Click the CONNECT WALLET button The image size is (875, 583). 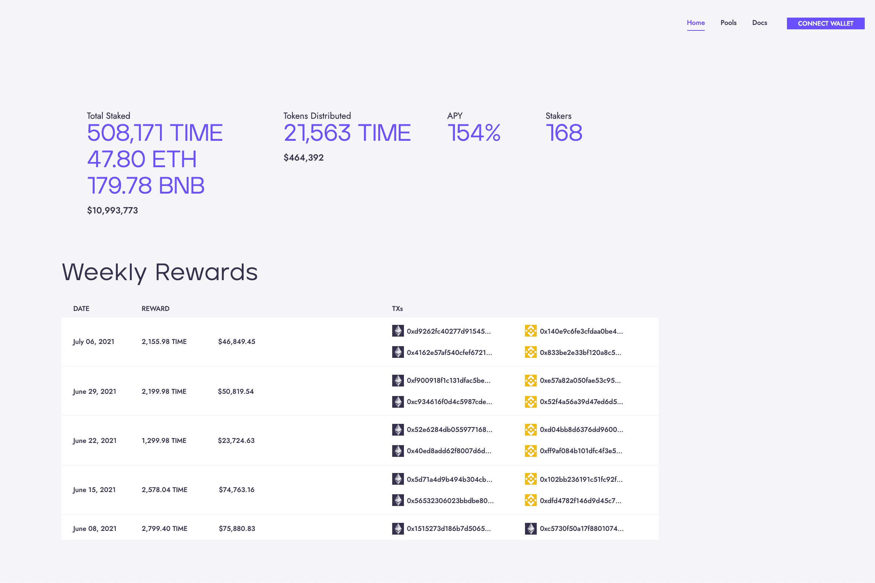pyautogui.click(x=825, y=23)
